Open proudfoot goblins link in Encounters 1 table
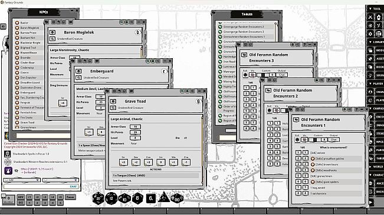384x215 pixels. tap(313, 159)
